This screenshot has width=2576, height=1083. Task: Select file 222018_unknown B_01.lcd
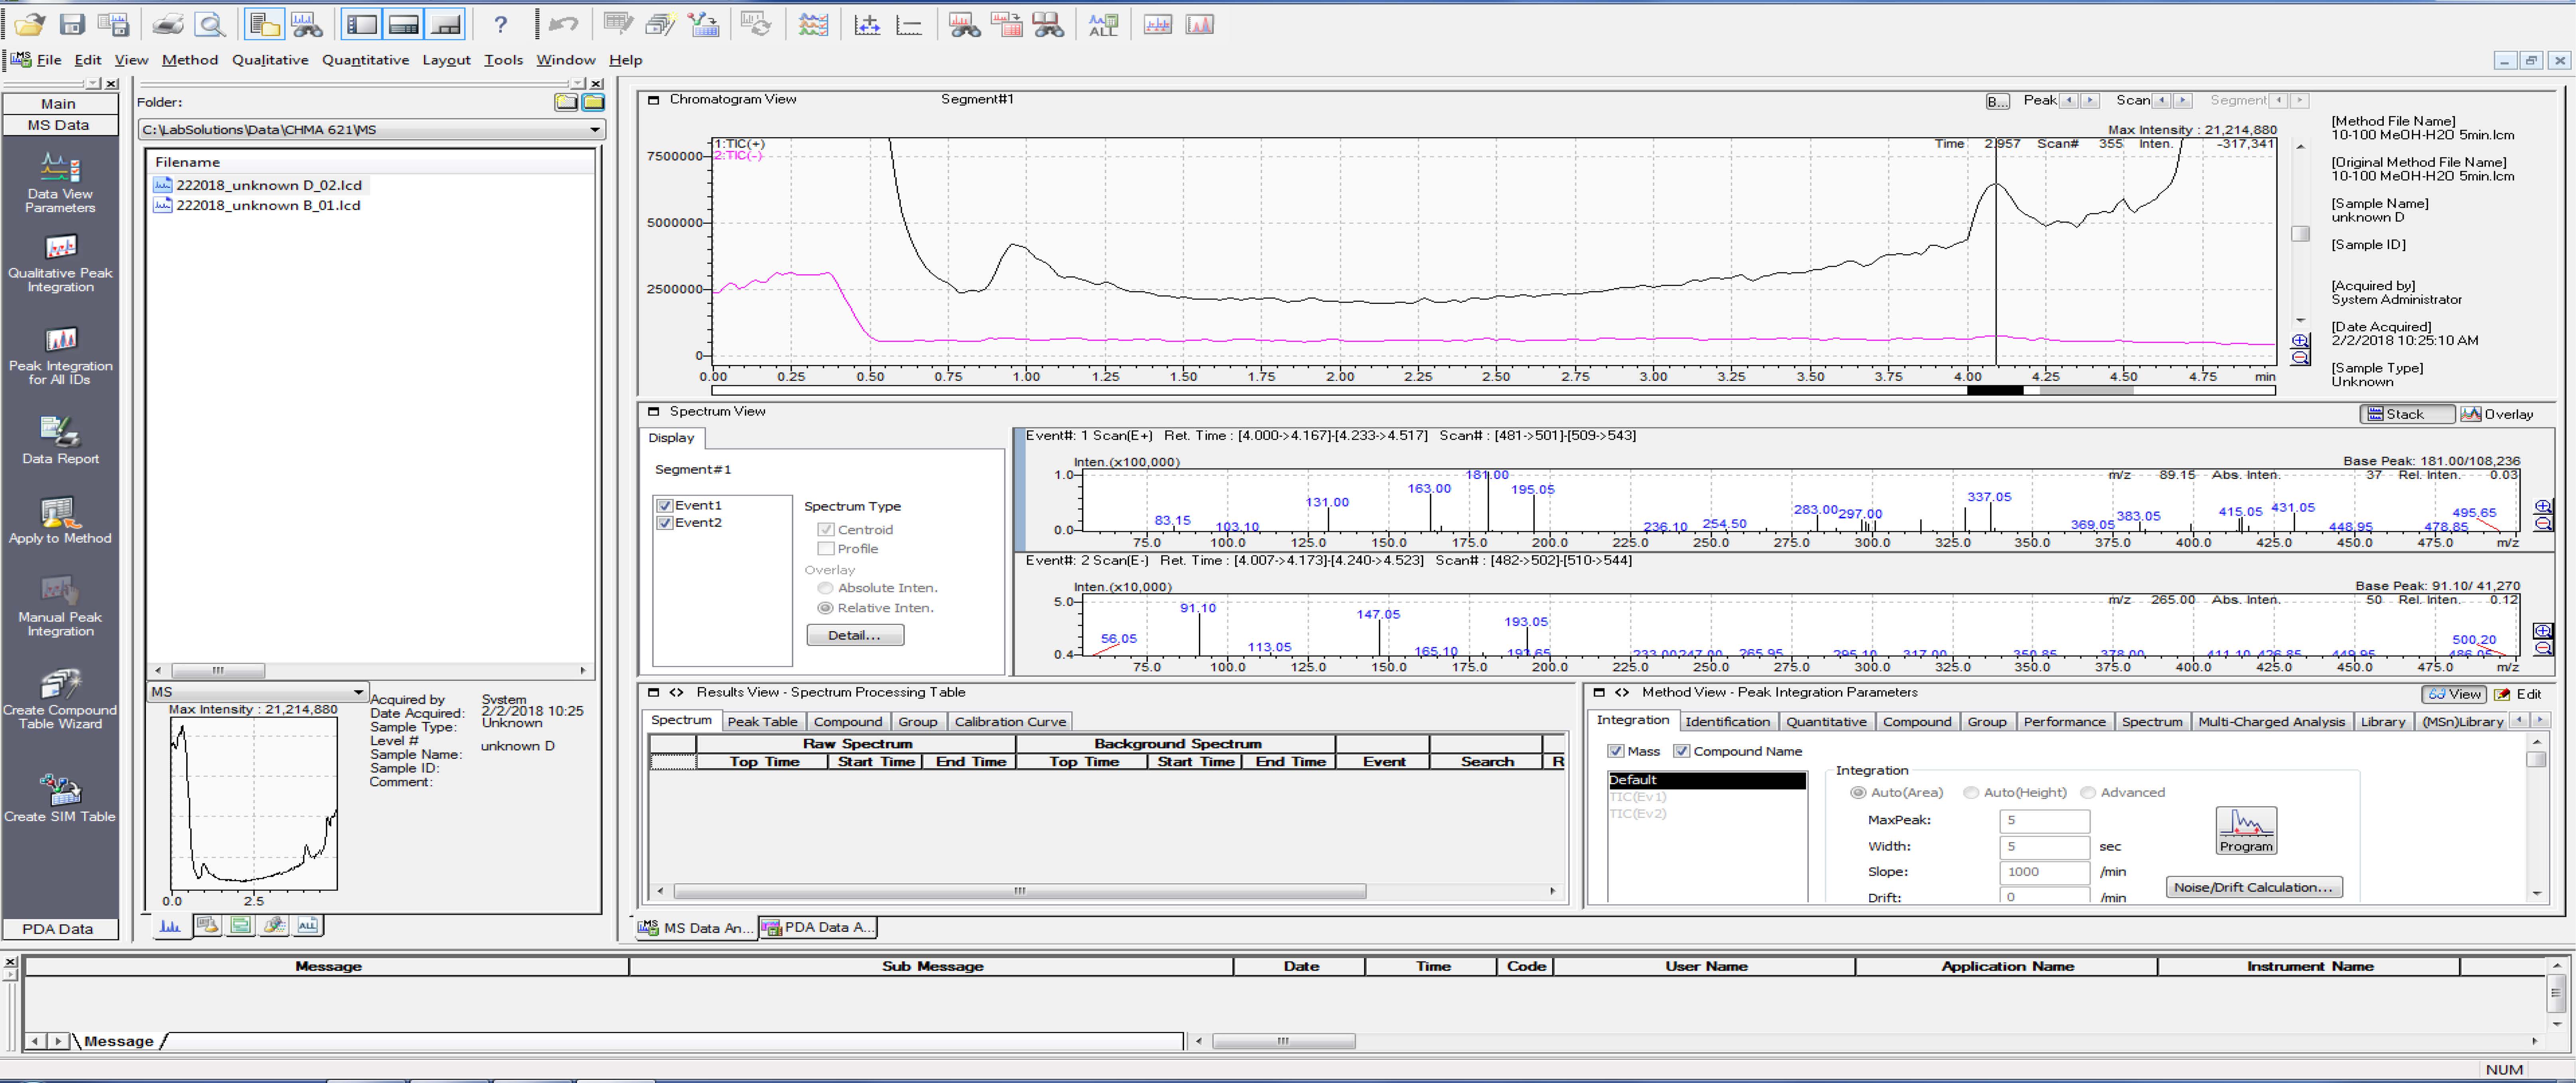click(x=268, y=205)
